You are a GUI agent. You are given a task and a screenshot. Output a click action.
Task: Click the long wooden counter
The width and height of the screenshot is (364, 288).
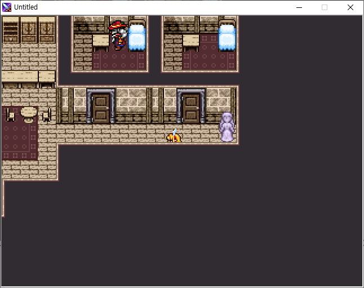(x=28, y=79)
